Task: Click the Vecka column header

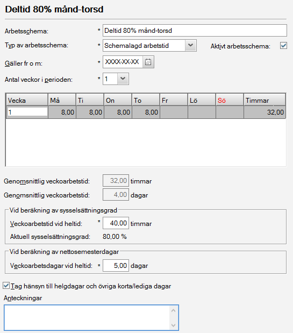Action: point(27,100)
